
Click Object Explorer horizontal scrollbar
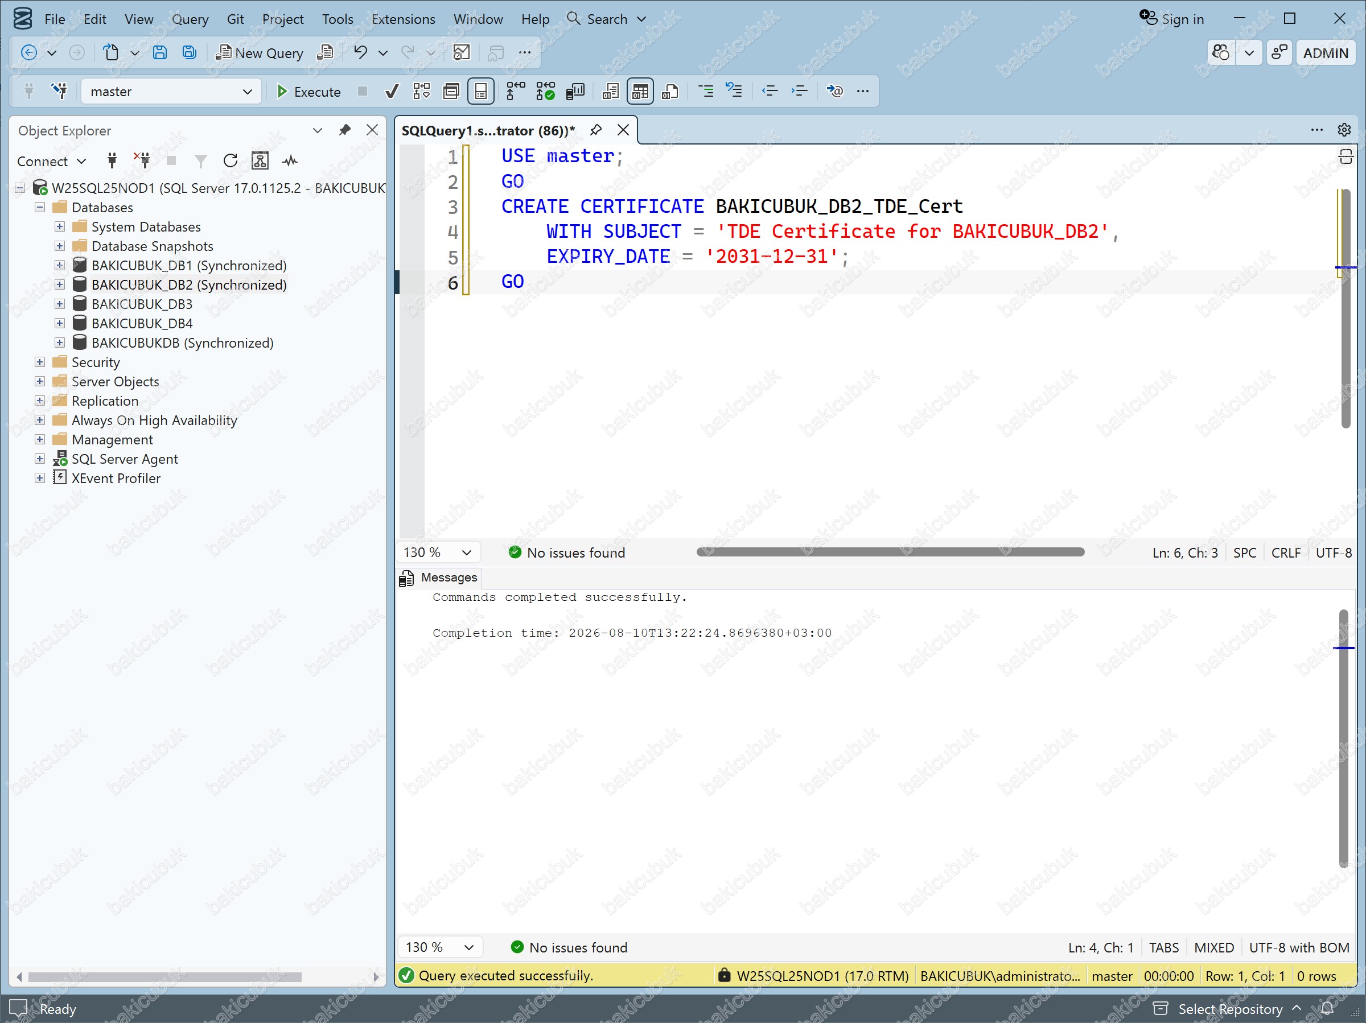[165, 977]
